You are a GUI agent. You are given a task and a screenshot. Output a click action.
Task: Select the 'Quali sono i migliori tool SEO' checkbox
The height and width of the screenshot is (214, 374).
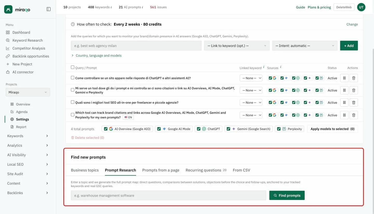click(x=73, y=102)
